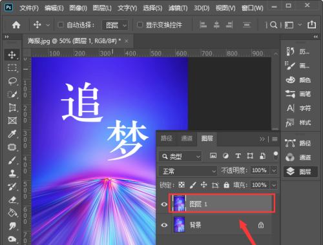The image size is (323, 245).
Task: Enable the 显示变换控件 checkbox
Action: click(140, 25)
